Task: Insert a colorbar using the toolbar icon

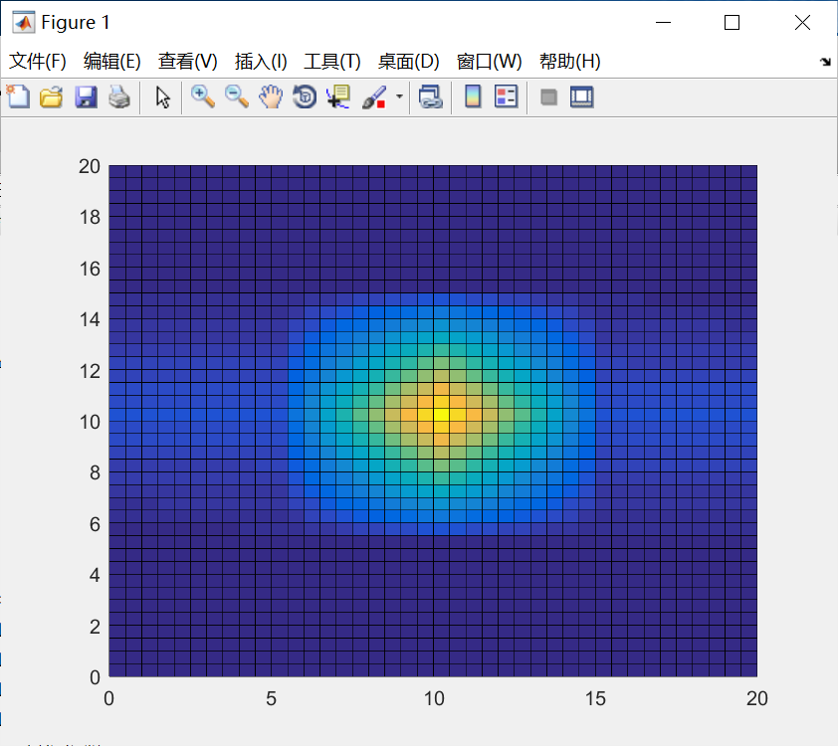Action: click(473, 96)
